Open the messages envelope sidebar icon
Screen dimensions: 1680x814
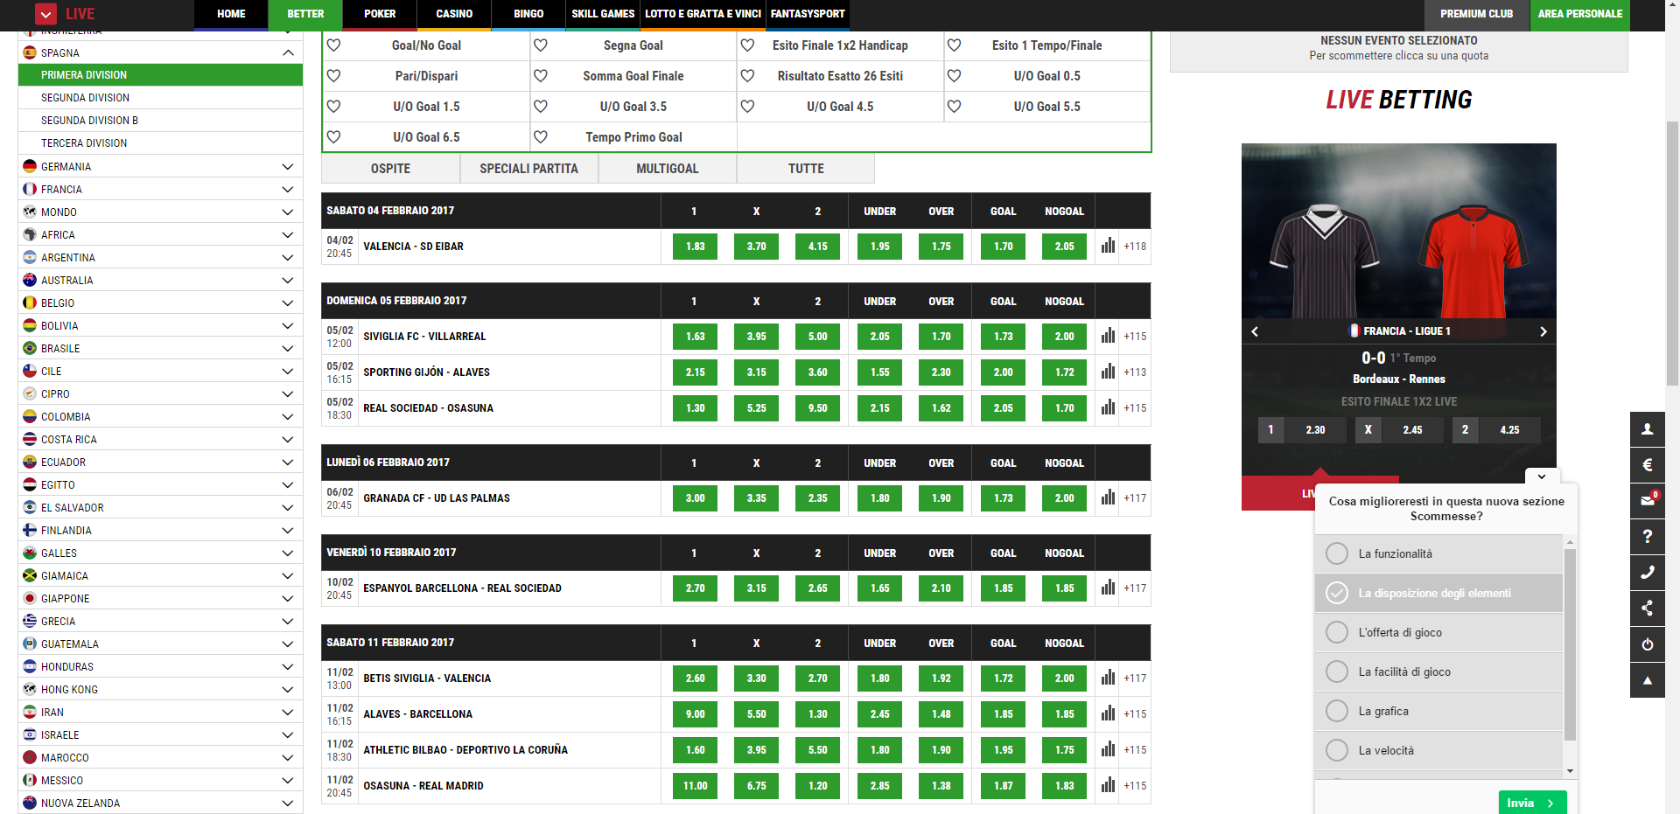1647,501
